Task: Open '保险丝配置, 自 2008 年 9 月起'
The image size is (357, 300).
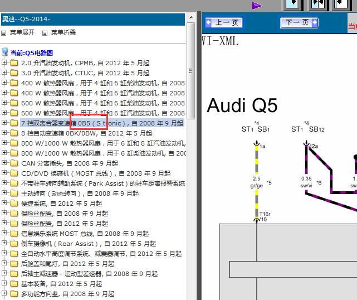Action: coord(65,214)
